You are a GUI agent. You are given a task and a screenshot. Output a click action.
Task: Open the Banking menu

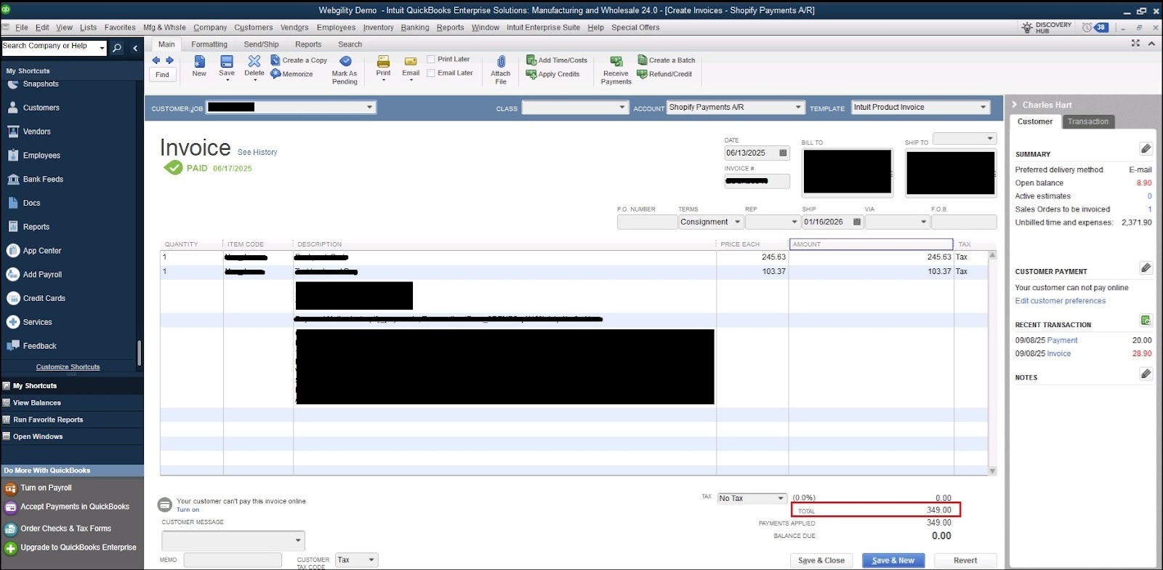click(414, 28)
